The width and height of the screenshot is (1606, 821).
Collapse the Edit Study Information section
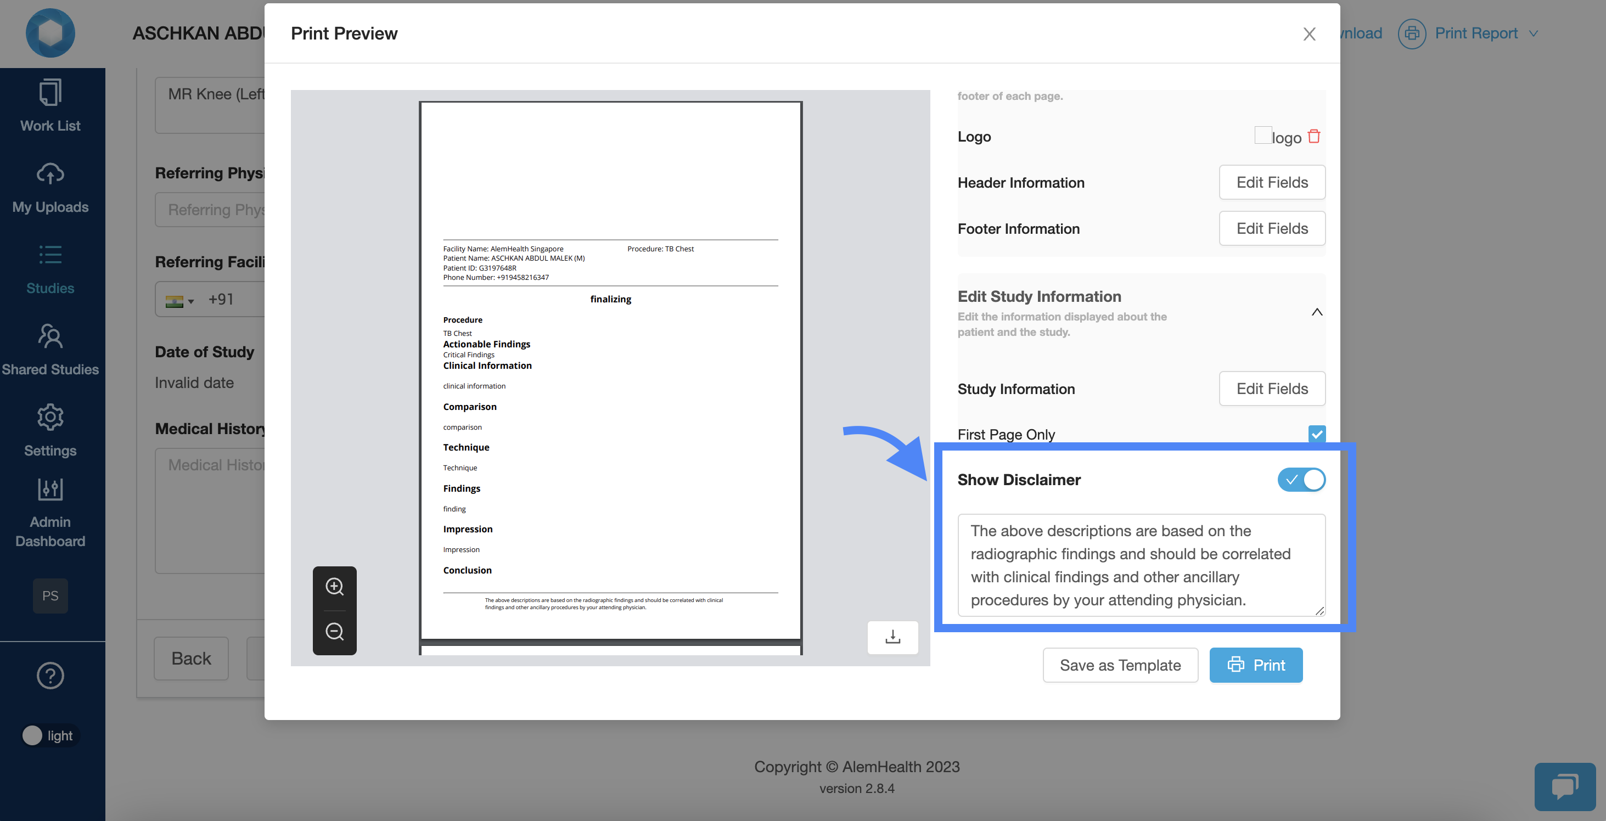1316,312
